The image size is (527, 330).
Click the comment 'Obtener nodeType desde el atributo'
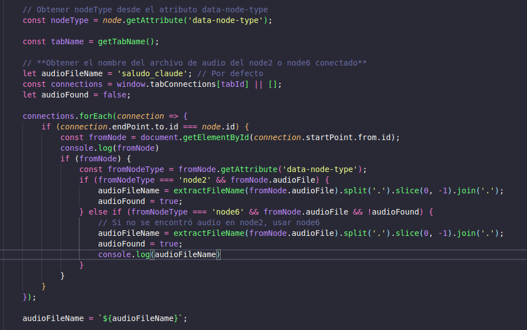145,10
